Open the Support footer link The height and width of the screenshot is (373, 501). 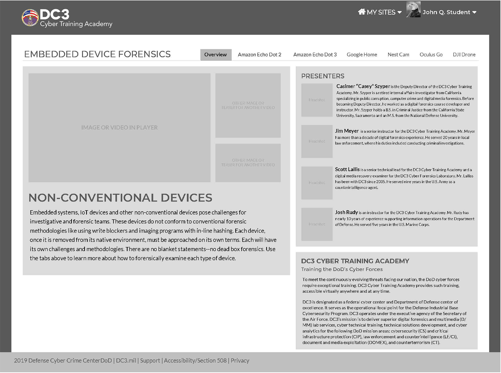[150, 361]
